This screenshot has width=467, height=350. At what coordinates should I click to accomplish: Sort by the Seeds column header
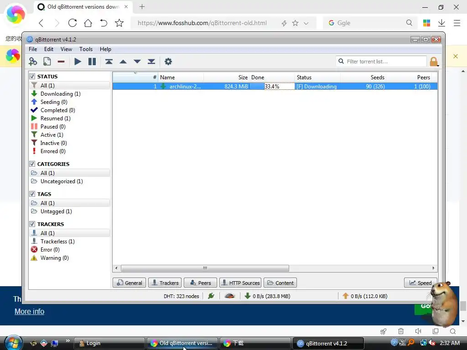(363, 77)
